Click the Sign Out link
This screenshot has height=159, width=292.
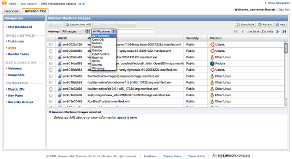(x=284, y=10)
